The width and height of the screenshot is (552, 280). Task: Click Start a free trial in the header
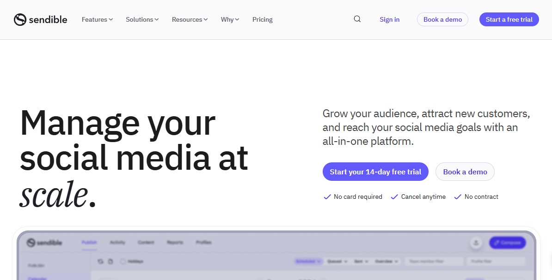(509, 19)
